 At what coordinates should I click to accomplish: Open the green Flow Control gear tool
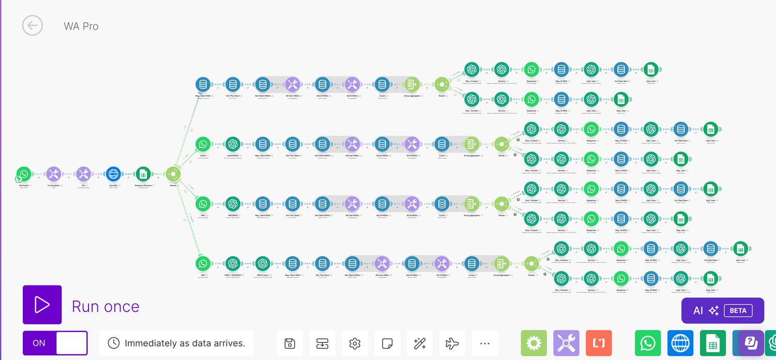534,343
